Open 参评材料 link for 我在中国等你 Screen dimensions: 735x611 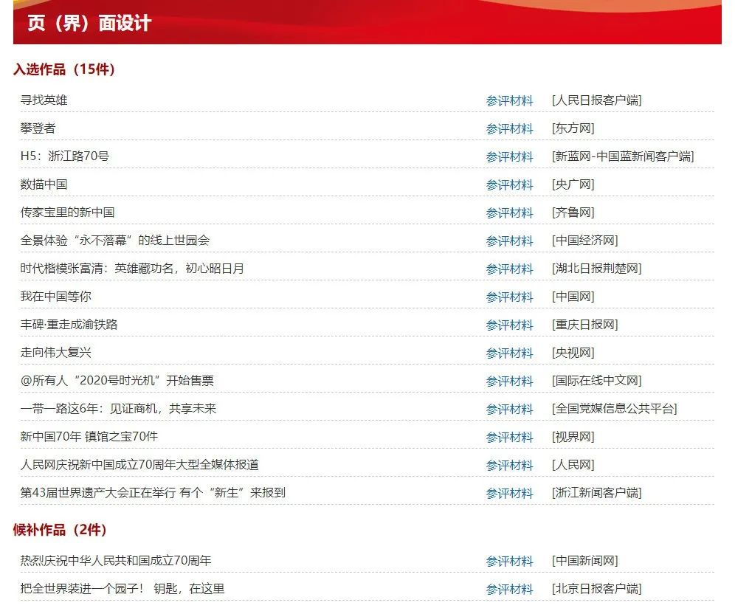509,297
